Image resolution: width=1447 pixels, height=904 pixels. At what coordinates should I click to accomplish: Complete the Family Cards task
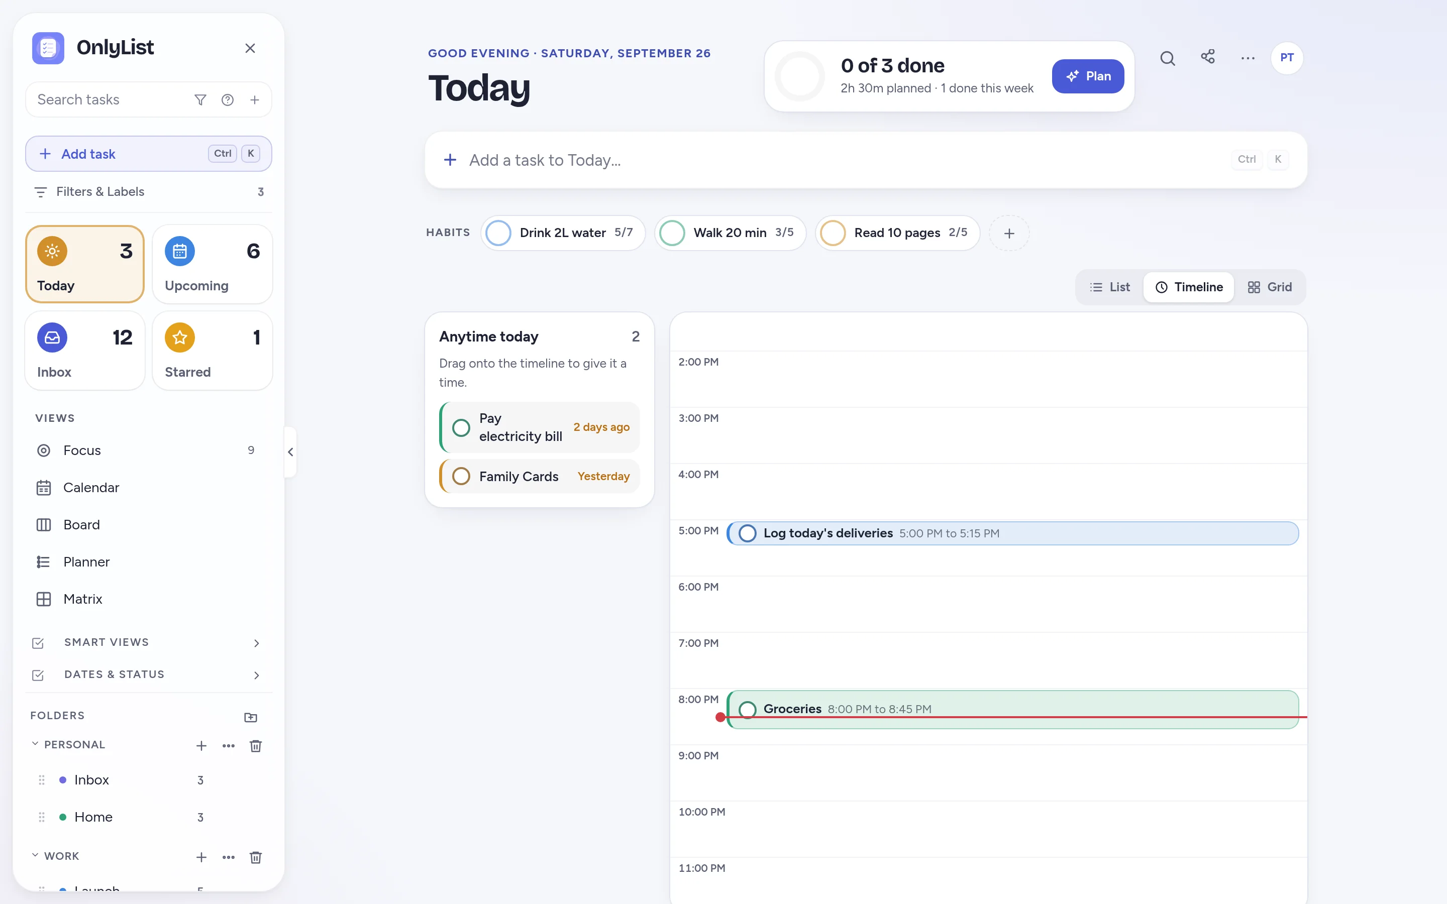coord(461,476)
